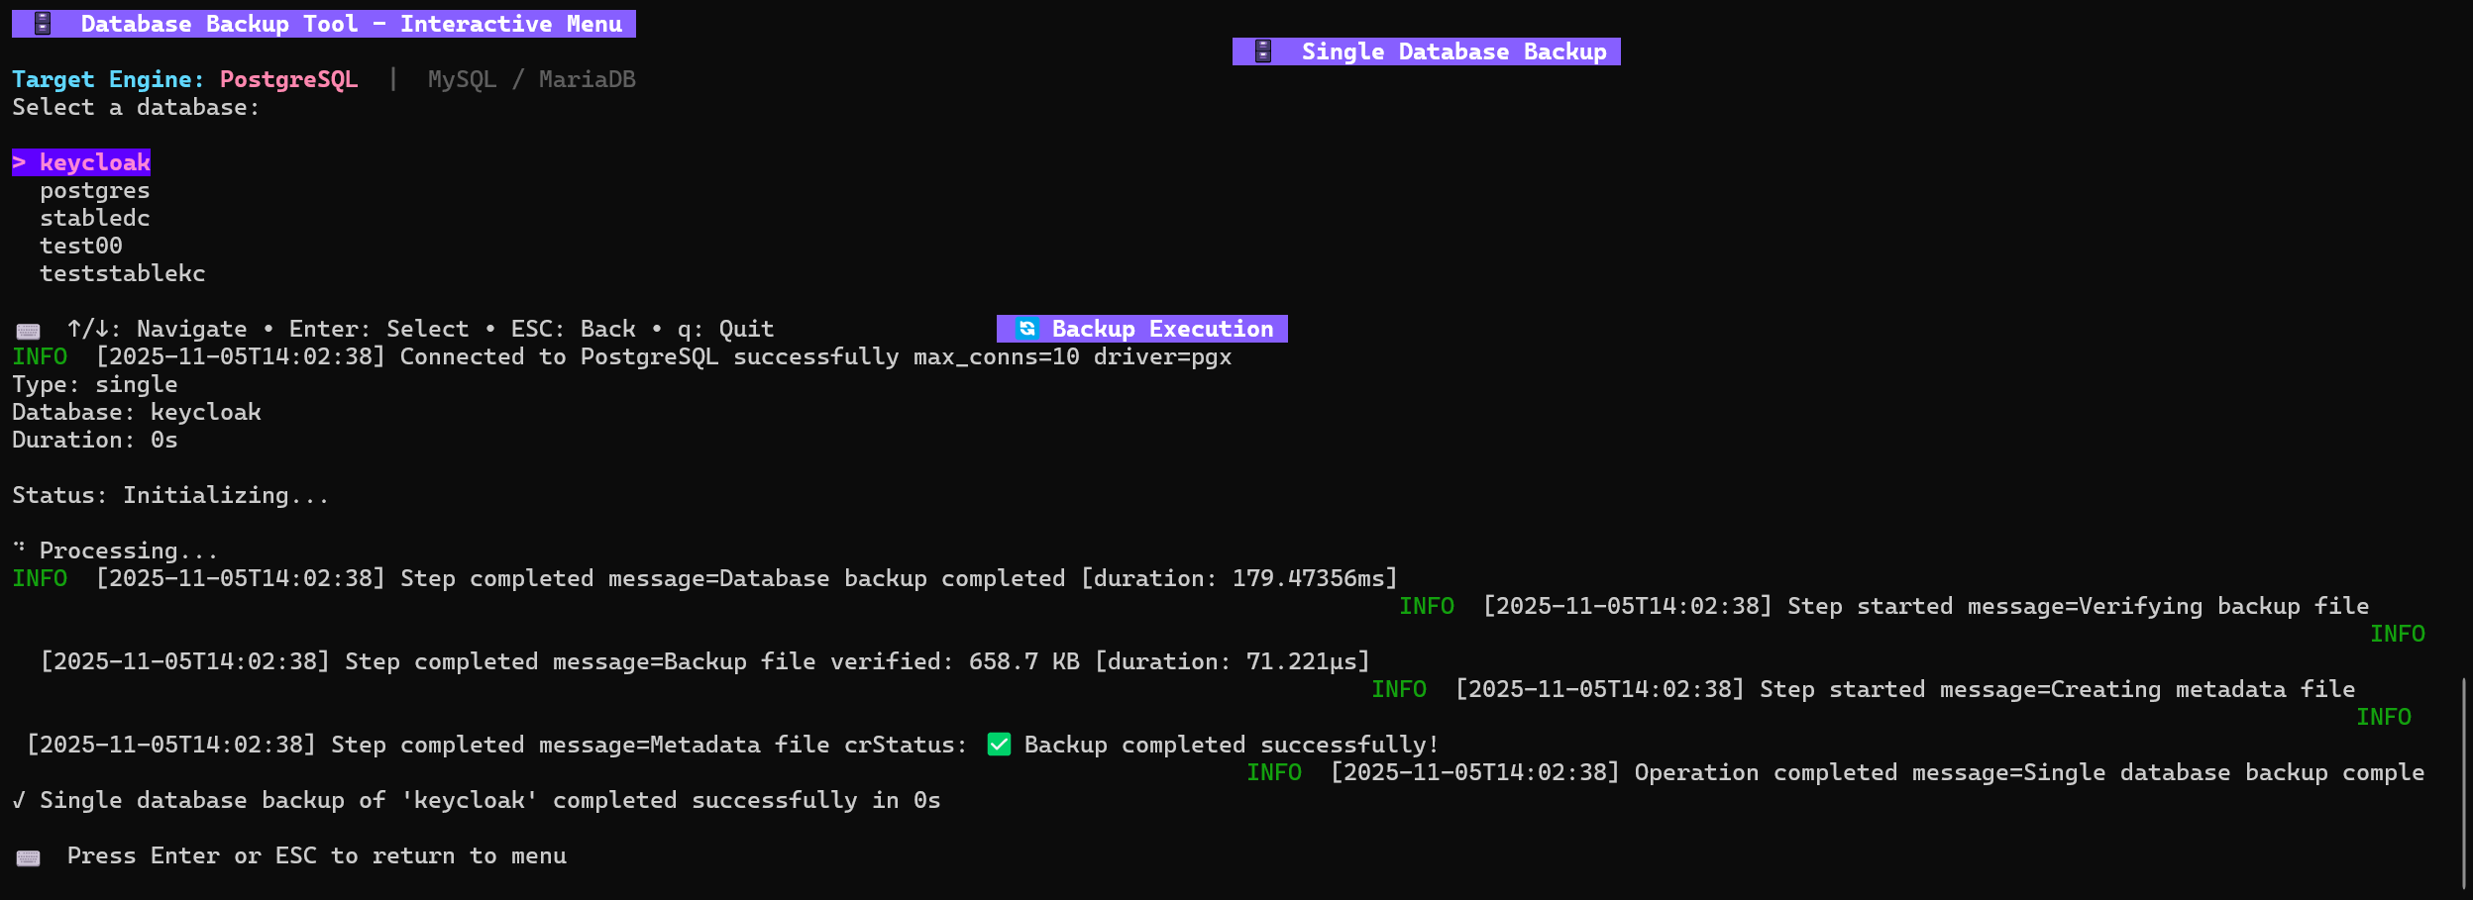Click the tick mark before Single database backup
The width and height of the screenshot is (2473, 900).
click(x=19, y=800)
